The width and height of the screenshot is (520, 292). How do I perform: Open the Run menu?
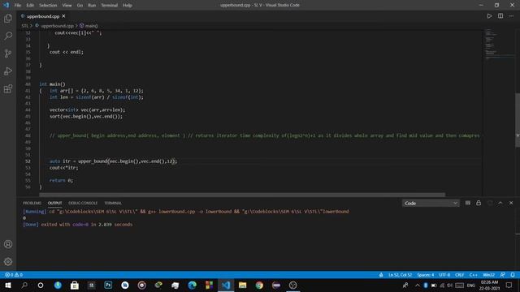pos(92,6)
